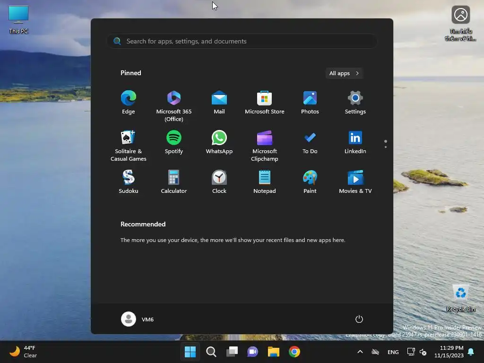Open Task View on the taskbar
484x363 pixels.
pyautogui.click(x=232, y=352)
